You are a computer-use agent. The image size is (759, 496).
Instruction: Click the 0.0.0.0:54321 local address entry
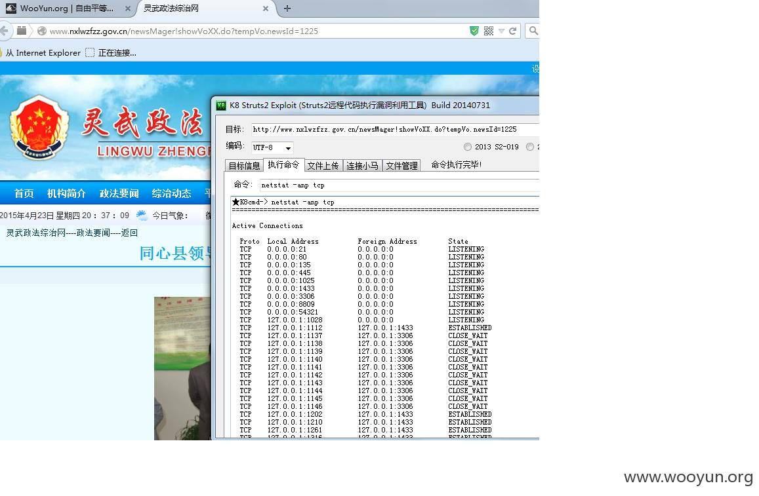(293, 313)
